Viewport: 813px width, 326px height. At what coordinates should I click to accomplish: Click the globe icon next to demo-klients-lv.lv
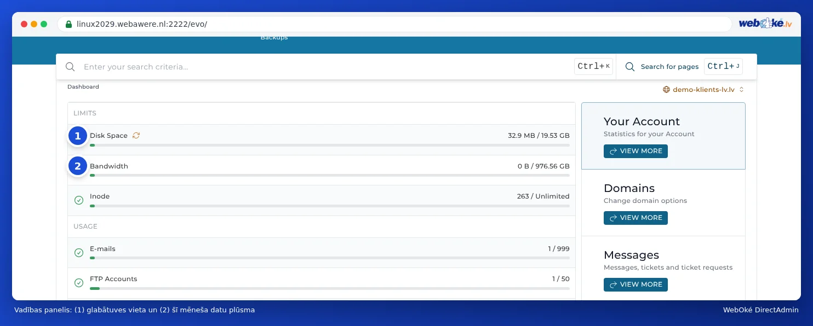667,89
